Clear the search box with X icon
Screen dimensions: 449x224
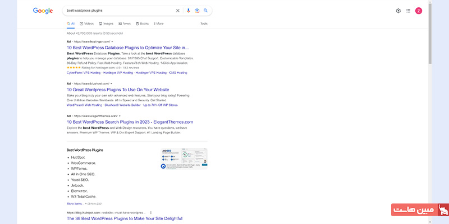178,11
